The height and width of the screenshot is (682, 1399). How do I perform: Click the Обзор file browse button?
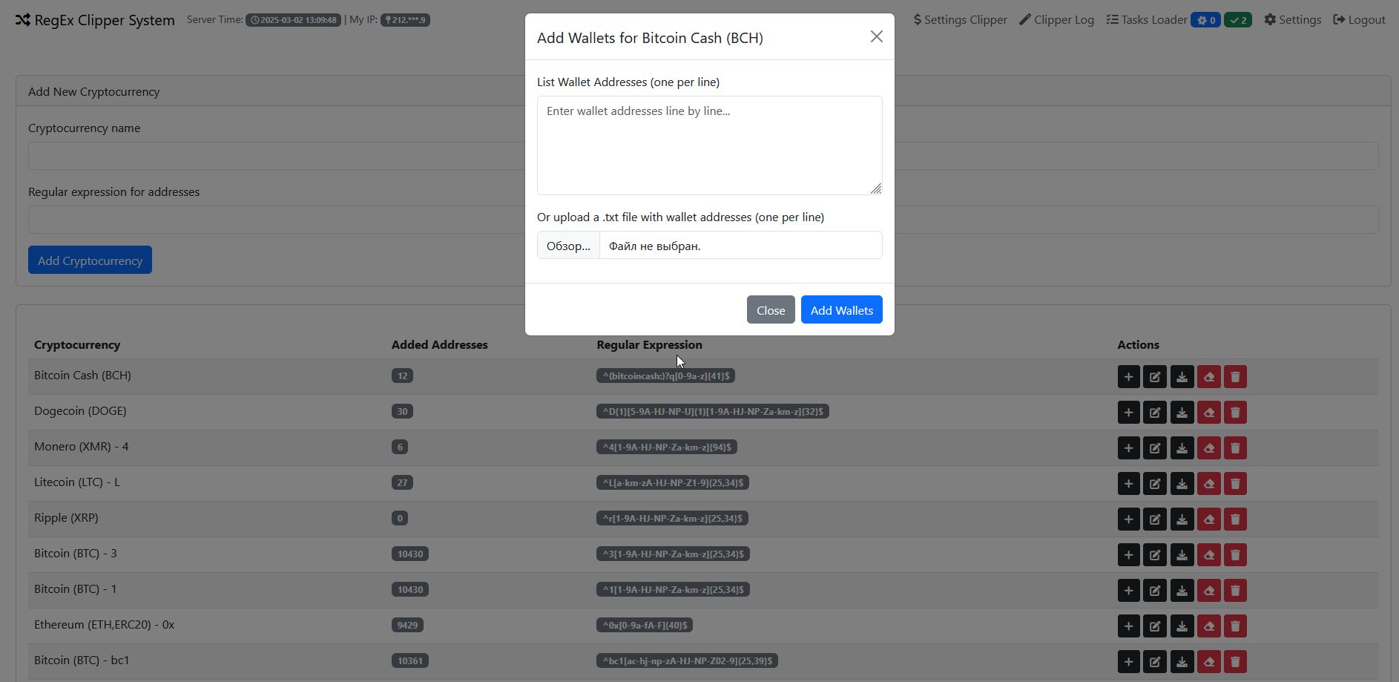568,246
